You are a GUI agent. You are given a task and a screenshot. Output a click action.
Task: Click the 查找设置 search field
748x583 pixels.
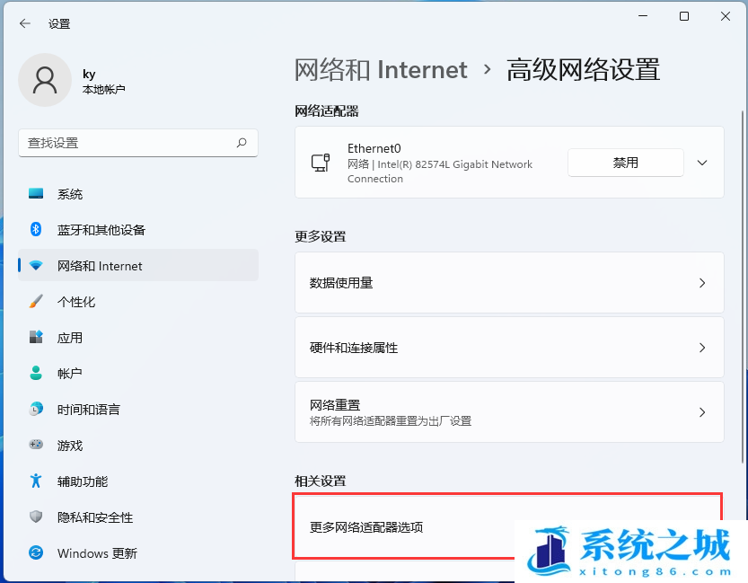[x=126, y=143]
